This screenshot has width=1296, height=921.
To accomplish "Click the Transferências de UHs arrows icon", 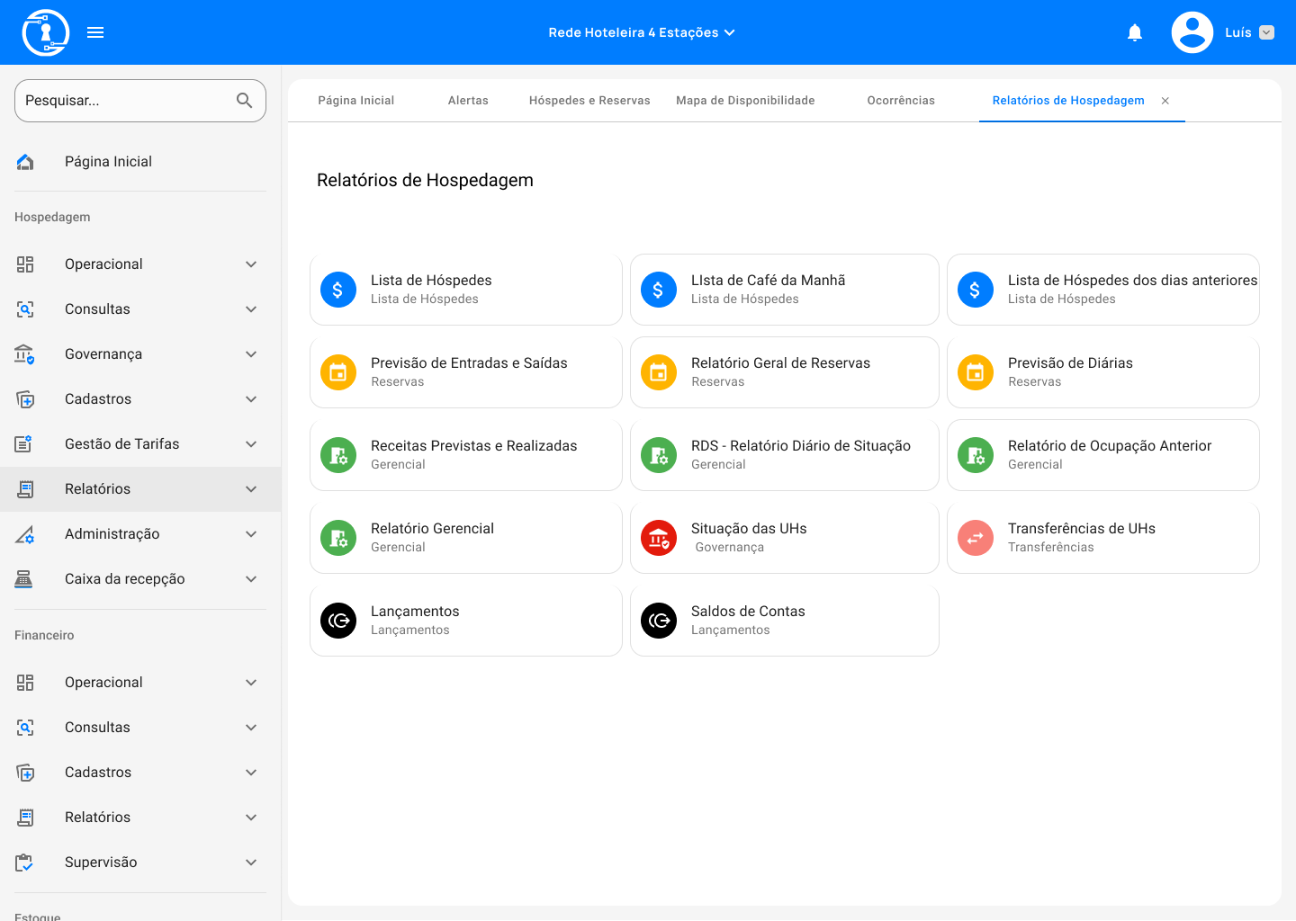I will click(976, 538).
